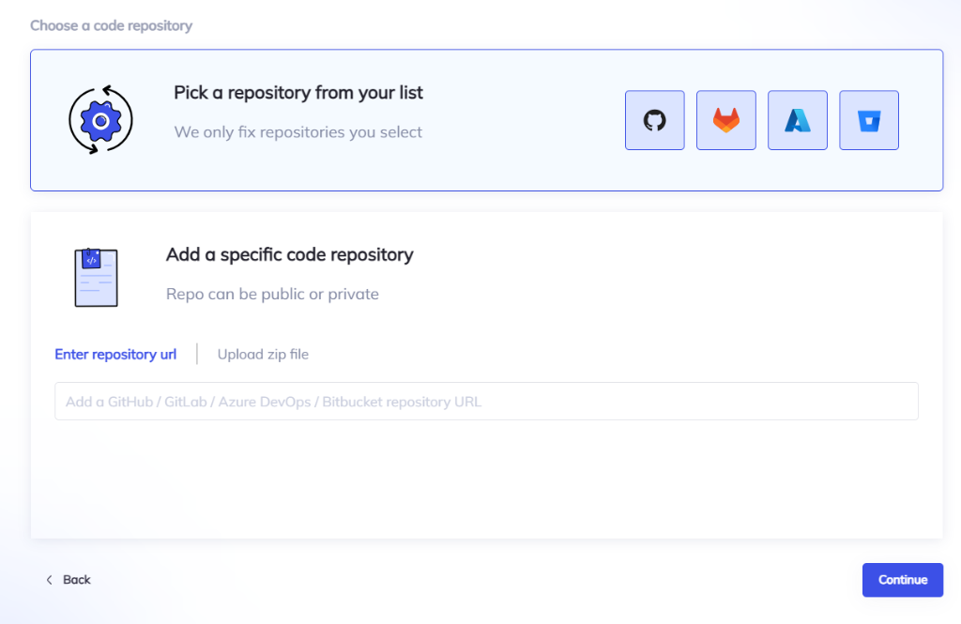
Task: Open the Upload zip file tab
Action: (x=263, y=355)
